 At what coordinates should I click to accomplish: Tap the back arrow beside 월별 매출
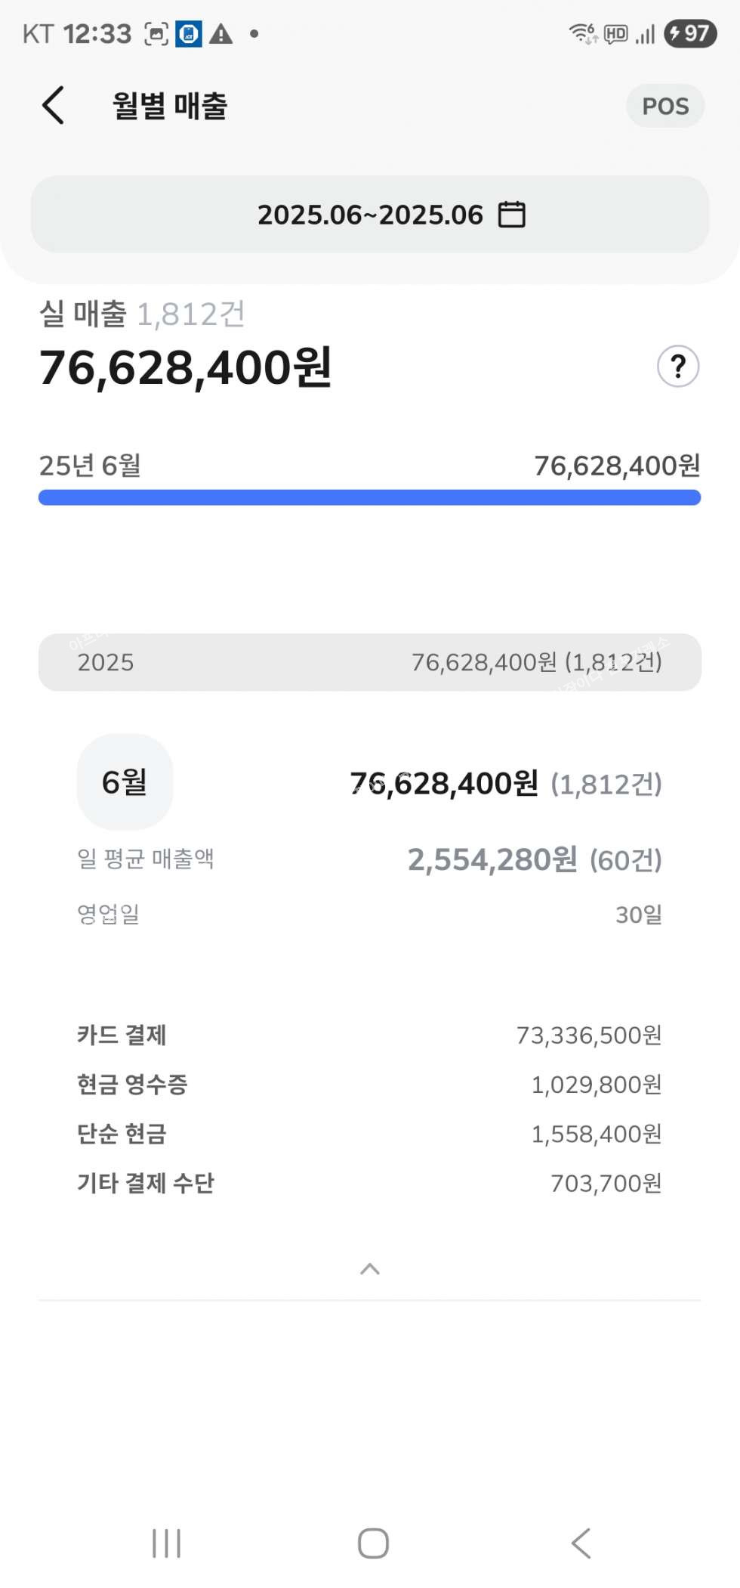[x=53, y=105]
